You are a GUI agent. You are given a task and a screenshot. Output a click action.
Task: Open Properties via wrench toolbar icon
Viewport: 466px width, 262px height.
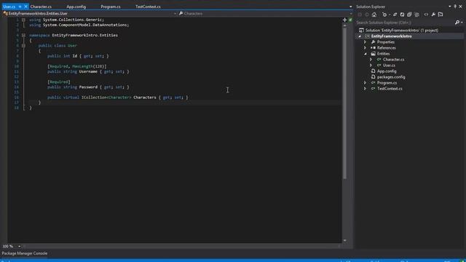(433, 15)
